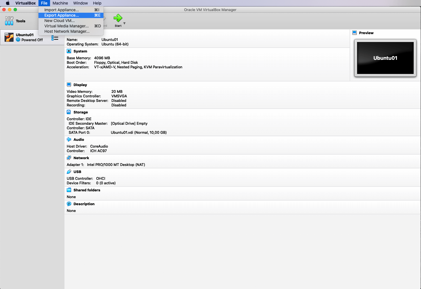Open the VirtualBox application menu
The image size is (421, 289).
tap(25, 3)
